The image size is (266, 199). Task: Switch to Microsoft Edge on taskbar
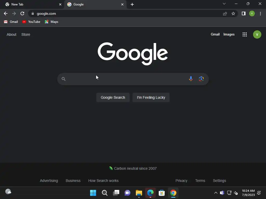point(150,193)
